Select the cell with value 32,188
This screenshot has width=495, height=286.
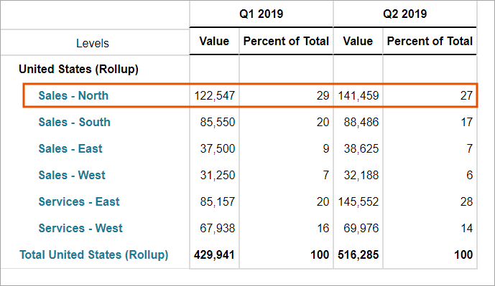coord(361,175)
